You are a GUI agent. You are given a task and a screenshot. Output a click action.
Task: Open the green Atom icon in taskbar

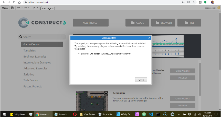tap(144, 114)
